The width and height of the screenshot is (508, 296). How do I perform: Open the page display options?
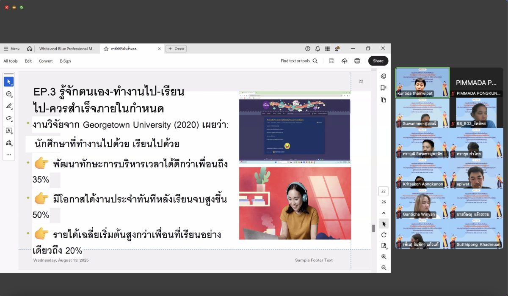(384, 246)
